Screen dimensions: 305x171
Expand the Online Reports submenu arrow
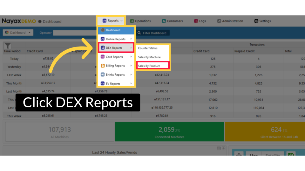[x=131, y=39]
